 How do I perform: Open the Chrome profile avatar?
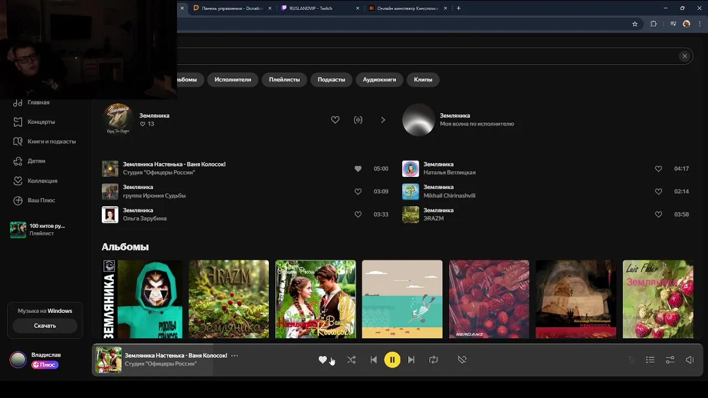pyautogui.click(x=686, y=24)
